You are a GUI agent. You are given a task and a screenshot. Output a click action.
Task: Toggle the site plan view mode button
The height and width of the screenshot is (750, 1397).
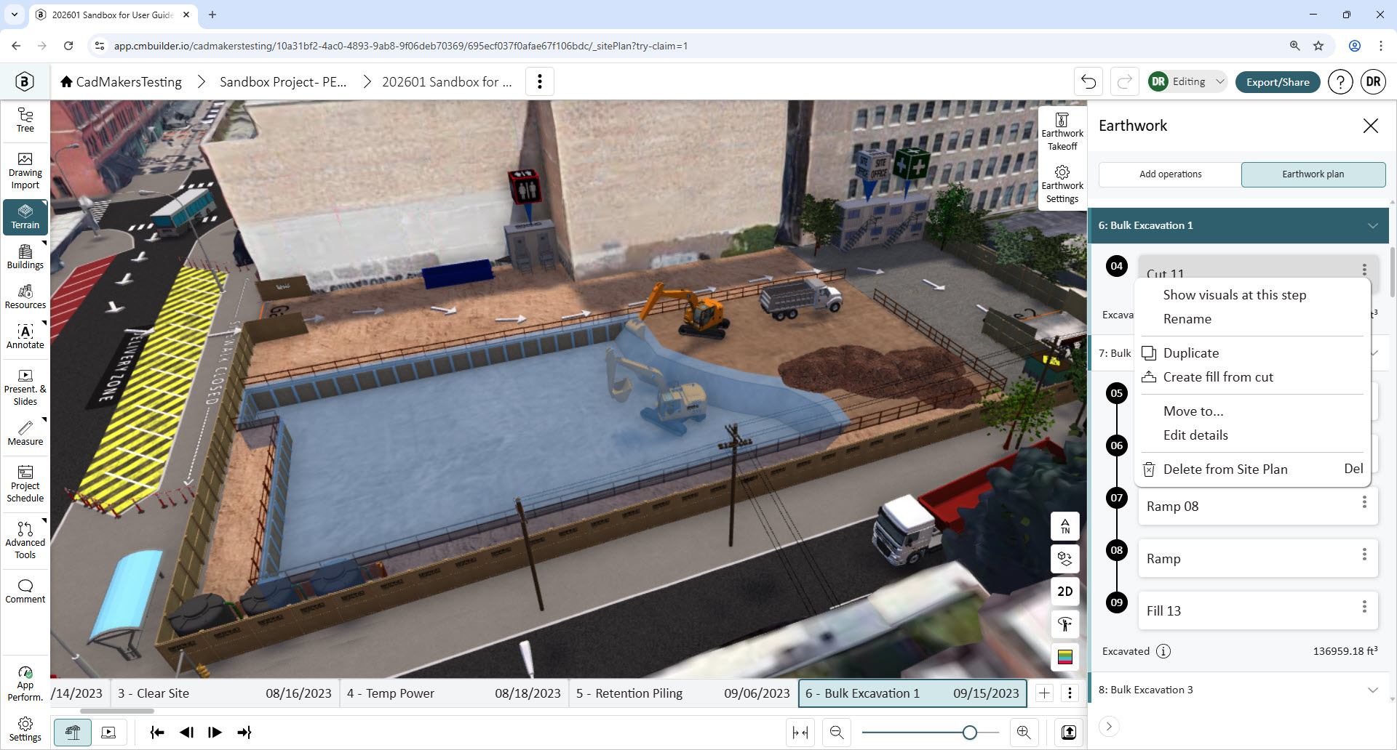click(73, 733)
